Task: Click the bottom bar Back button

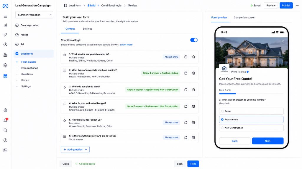Action: [180, 164]
